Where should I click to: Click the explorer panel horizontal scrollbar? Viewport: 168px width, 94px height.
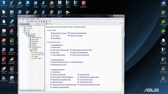point(31,90)
